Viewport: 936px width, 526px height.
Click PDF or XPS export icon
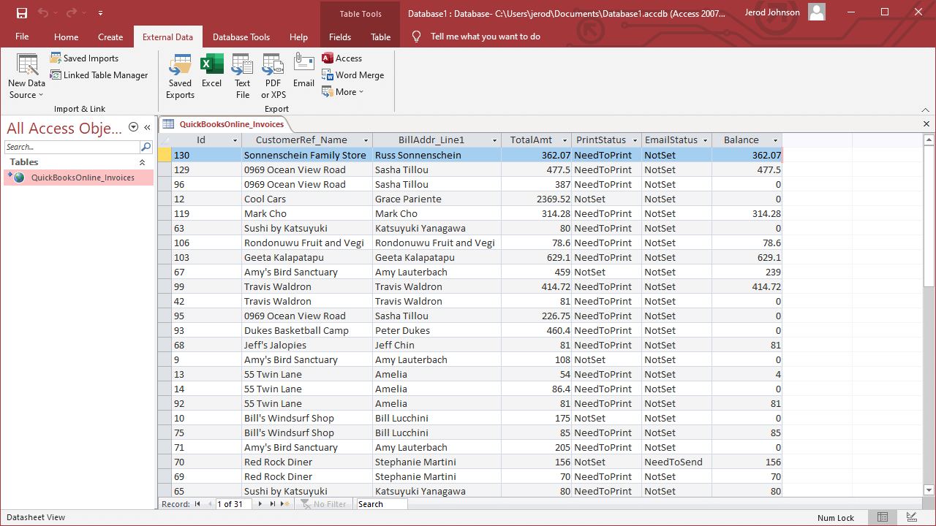point(273,76)
